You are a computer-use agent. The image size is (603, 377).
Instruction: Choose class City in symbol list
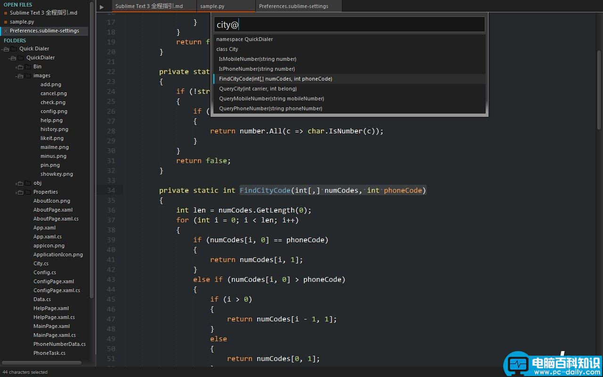pyautogui.click(x=349, y=49)
